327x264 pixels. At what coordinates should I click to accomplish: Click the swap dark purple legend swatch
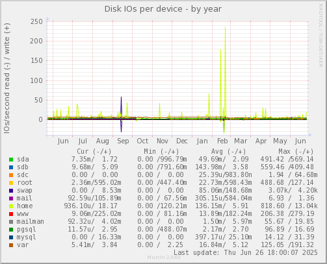[x=11, y=191]
